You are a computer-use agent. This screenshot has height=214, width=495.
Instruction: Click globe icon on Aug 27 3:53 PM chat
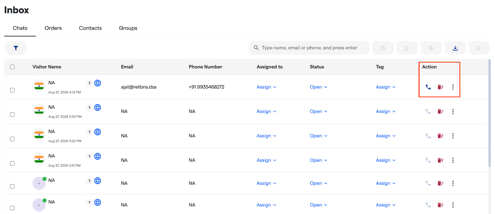coord(98,107)
